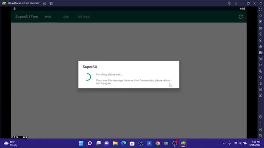Click the highlighted APK install sidebar icon
The width and height of the screenshot is (264, 148).
tap(261, 53)
